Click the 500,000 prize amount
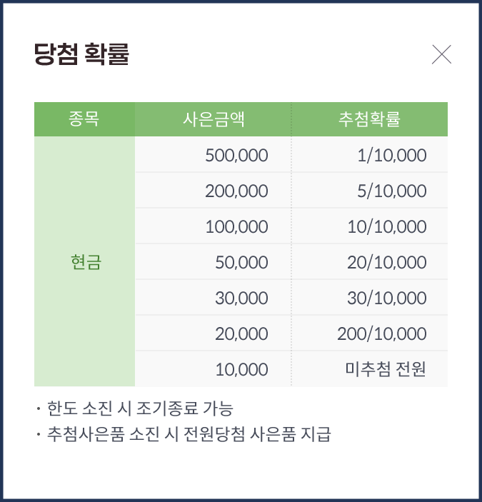The image size is (482, 502). [x=236, y=156]
